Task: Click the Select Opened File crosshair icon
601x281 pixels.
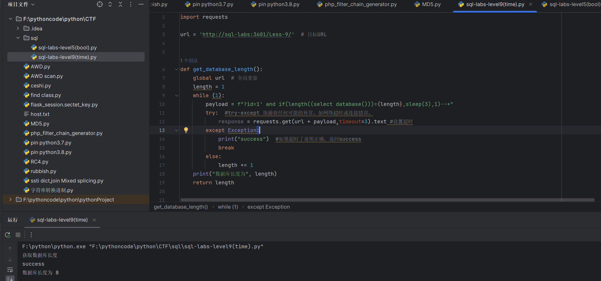Action: pyautogui.click(x=100, y=4)
